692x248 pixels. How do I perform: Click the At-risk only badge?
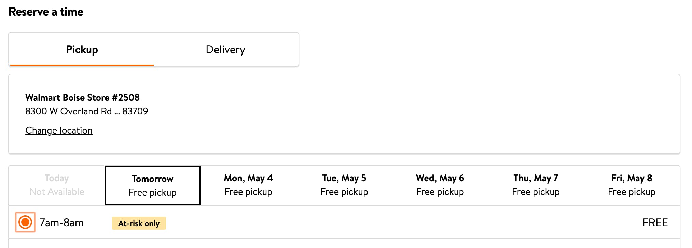pos(139,223)
